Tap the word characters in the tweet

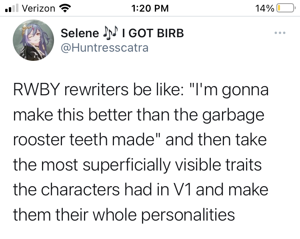[x=80, y=190]
